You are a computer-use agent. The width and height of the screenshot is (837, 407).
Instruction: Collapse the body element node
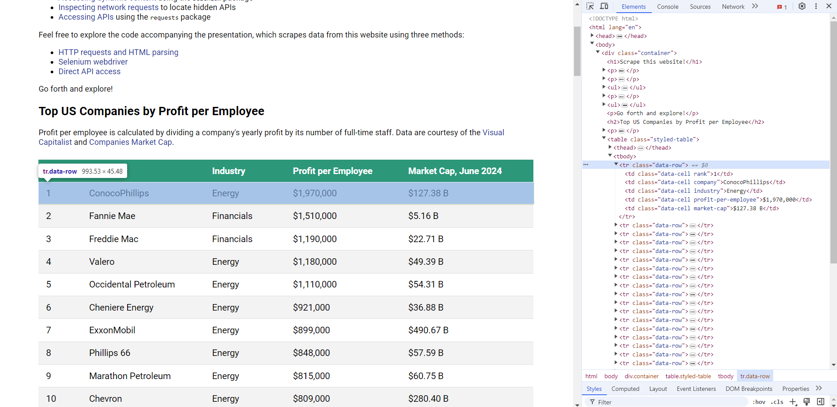tap(592, 44)
